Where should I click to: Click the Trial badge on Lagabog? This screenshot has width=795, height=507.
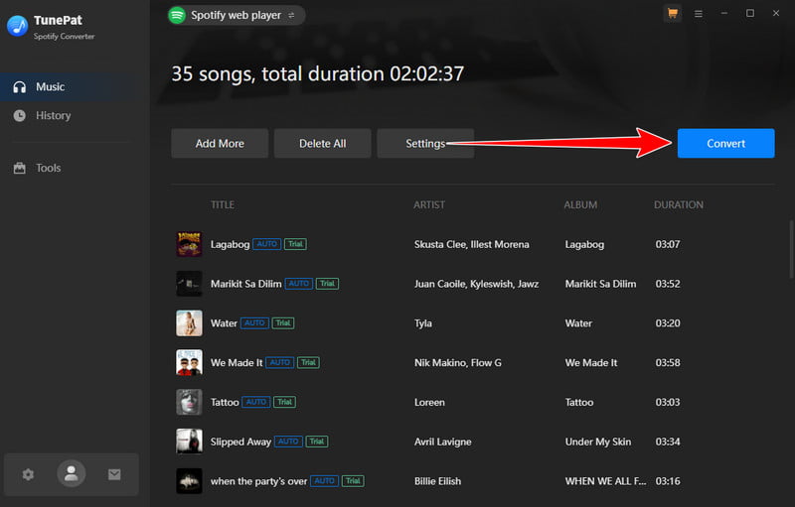[295, 244]
